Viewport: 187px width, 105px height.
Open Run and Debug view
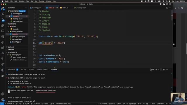3,25
